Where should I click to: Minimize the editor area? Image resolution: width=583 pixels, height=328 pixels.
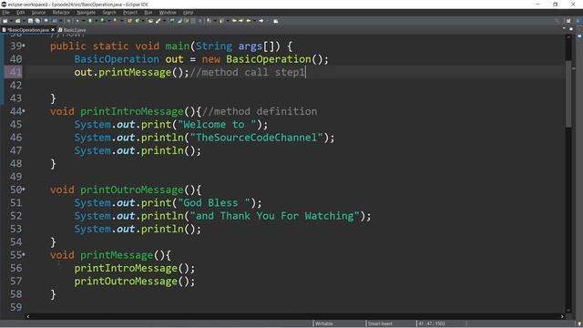[x=564, y=28]
